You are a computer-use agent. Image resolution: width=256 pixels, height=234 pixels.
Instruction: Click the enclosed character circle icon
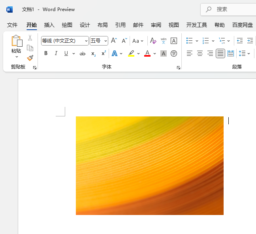[x=174, y=53]
